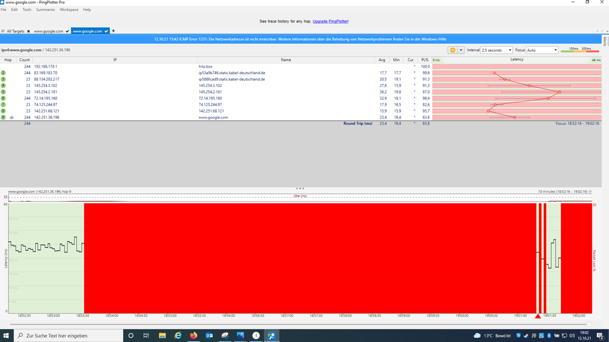Open Firefox from the taskbar
The image size is (609, 342).
tap(193, 335)
